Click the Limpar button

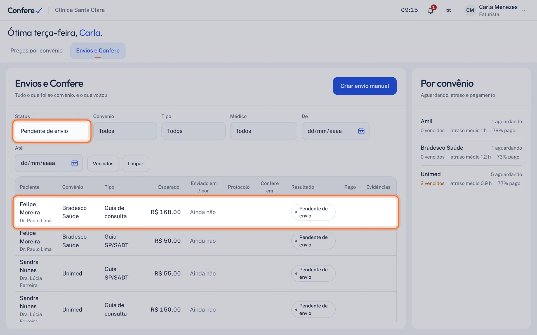point(135,164)
